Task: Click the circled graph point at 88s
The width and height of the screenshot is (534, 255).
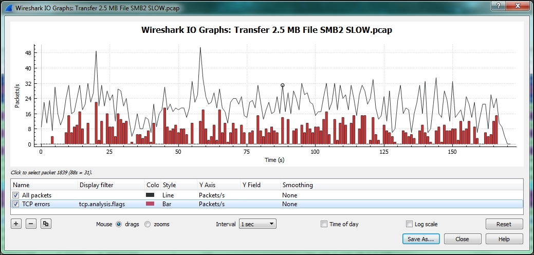Action: [282, 85]
